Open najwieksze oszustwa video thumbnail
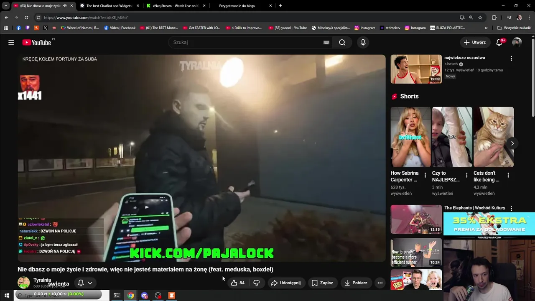 coord(416,69)
